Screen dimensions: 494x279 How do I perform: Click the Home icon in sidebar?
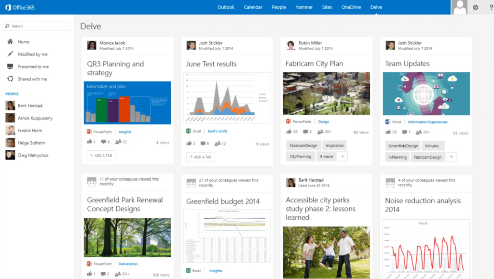click(10, 42)
